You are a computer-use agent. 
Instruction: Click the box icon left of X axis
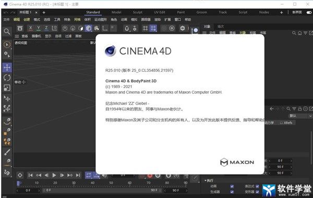coord(20,28)
